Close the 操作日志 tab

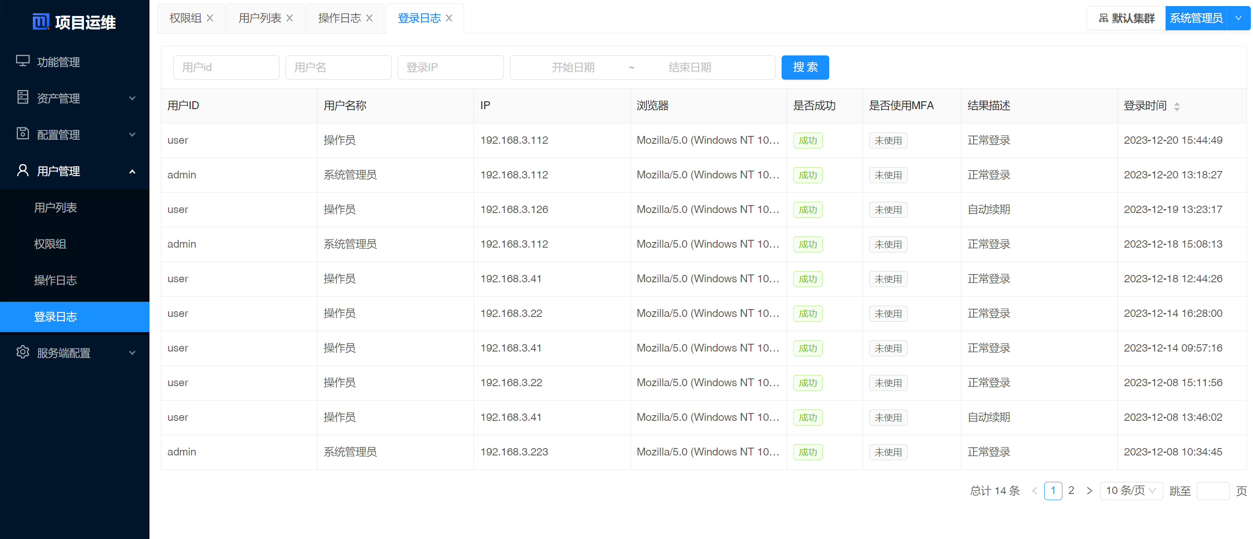(x=369, y=18)
